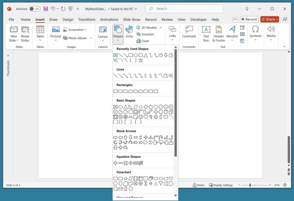Image resolution: width=294 pixels, height=201 pixels.
Task: Expand the Thumbnails pane
Action: (x=8, y=55)
